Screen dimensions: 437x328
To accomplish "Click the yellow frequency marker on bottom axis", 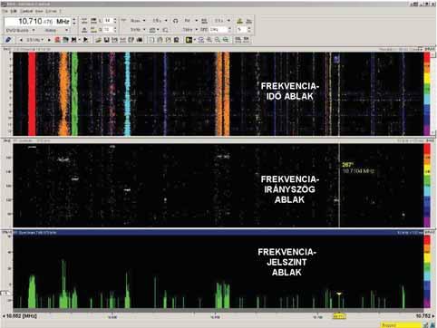I will (339, 316).
